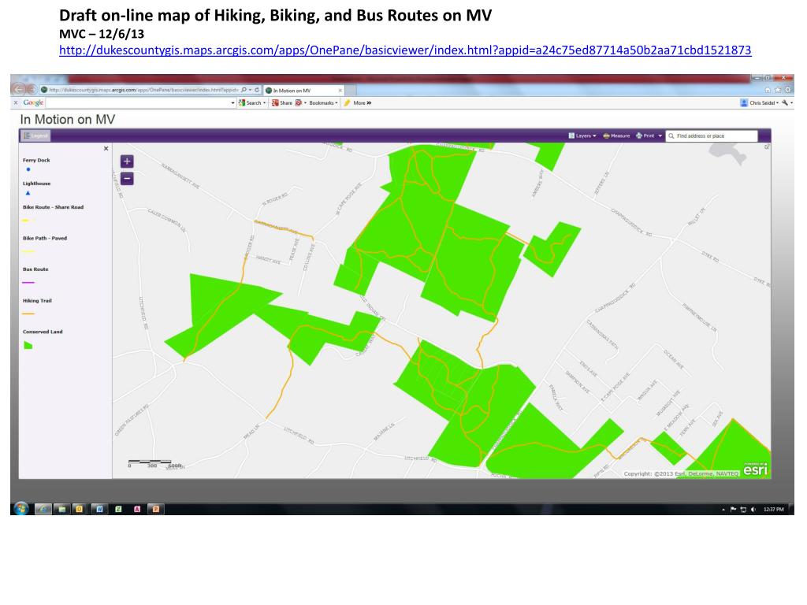807x605 pixels.
Task: Open the dukescountygis ArcGIS hyperlink
Action: [x=405, y=50]
